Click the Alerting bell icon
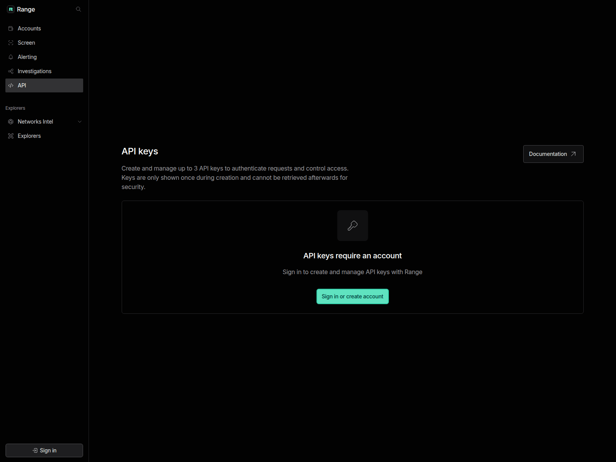Screen dimensions: 616x462 [x=11, y=57]
